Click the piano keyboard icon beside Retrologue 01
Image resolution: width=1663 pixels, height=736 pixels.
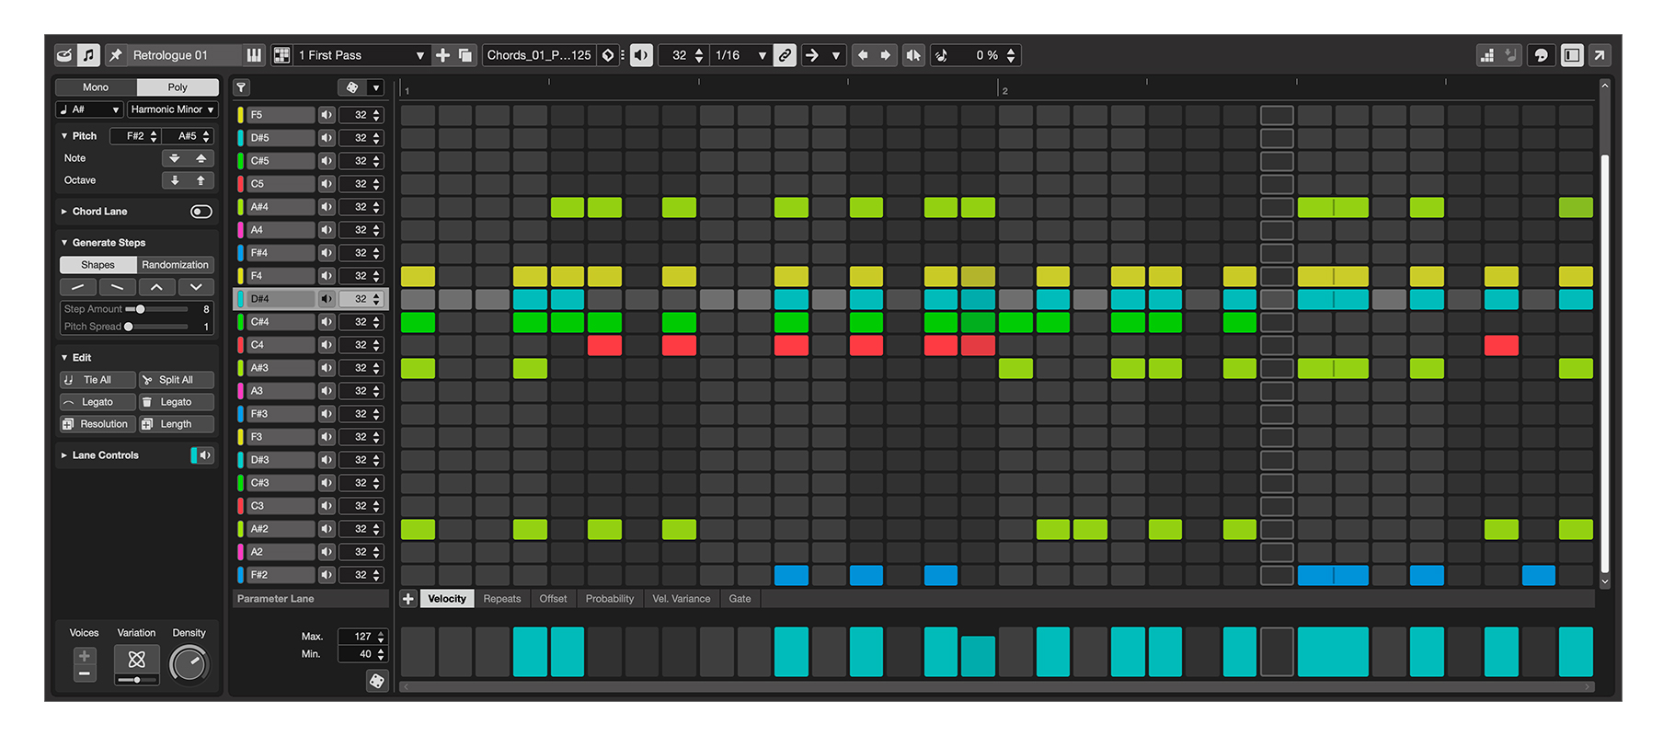point(254,55)
